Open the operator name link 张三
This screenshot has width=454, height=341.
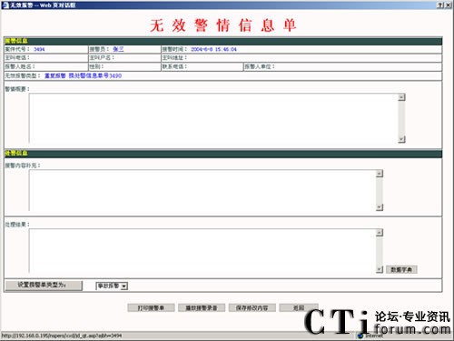(x=118, y=49)
